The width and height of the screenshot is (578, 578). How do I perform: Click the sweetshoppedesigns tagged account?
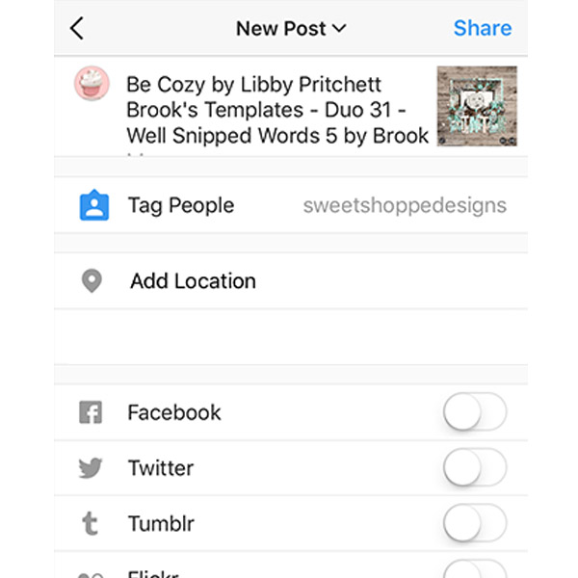coord(405,206)
